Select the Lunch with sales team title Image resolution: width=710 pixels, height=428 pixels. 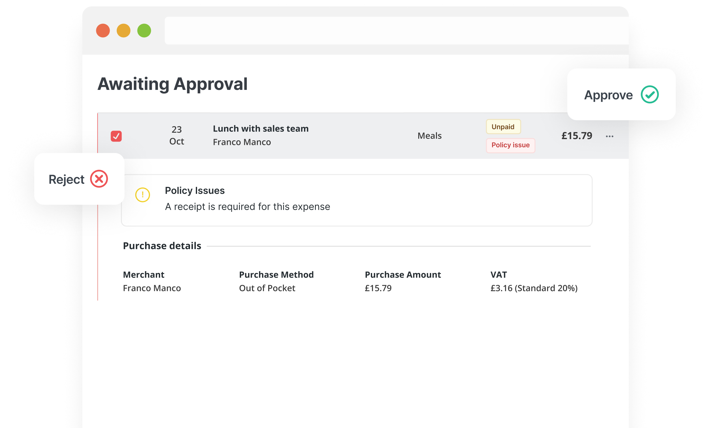261,129
